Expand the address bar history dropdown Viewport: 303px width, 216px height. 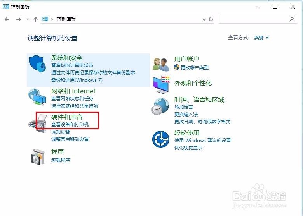pyautogui.click(x=204, y=19)
